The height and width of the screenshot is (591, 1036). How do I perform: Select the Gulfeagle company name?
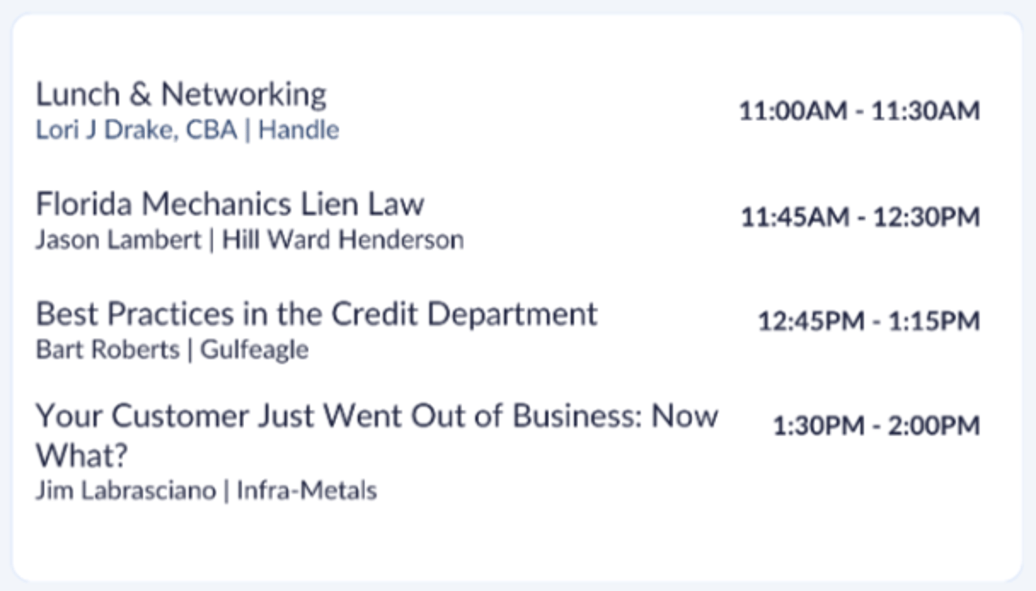tap(254, 350)
